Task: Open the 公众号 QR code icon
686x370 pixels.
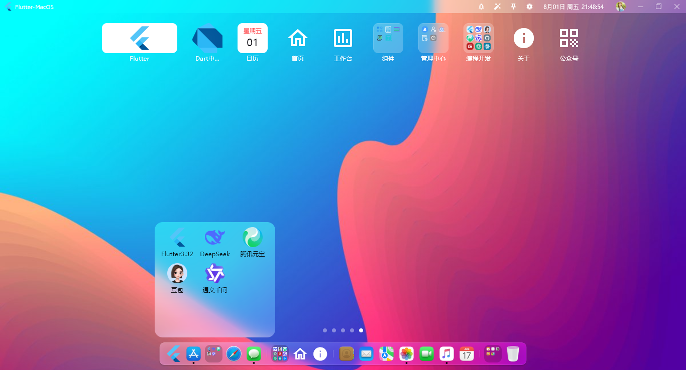Action: [x=569, y=38]
